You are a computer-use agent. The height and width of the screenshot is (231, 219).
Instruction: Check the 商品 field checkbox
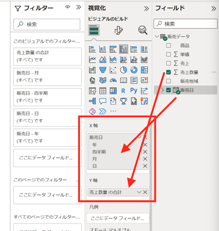(168, 45)
